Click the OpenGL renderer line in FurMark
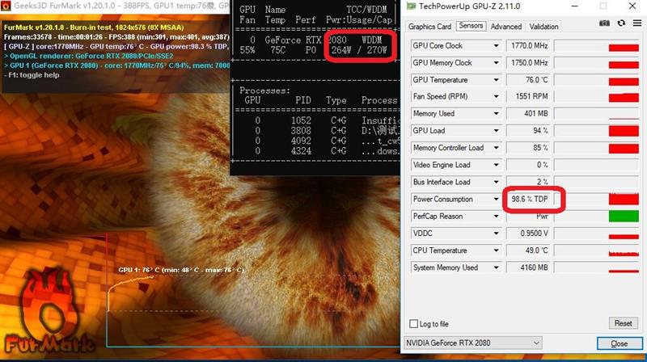This screenshot has height=362, width=647. coord(89,56)
